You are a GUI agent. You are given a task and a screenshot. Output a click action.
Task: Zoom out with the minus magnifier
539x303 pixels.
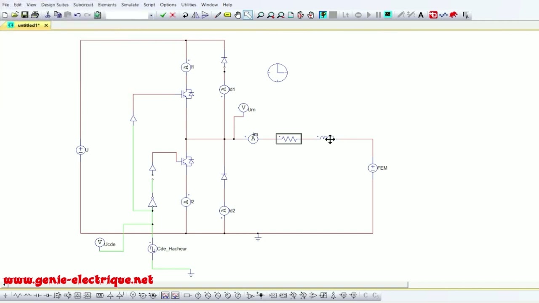[x=281, y=15]
